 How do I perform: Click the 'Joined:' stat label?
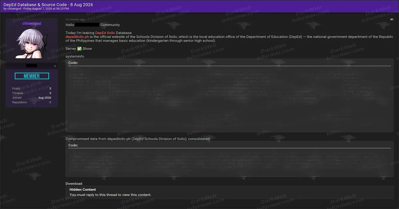17,98
